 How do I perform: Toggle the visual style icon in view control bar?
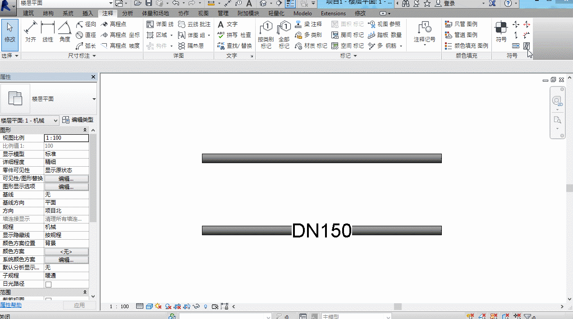click(x=149, y=306)
